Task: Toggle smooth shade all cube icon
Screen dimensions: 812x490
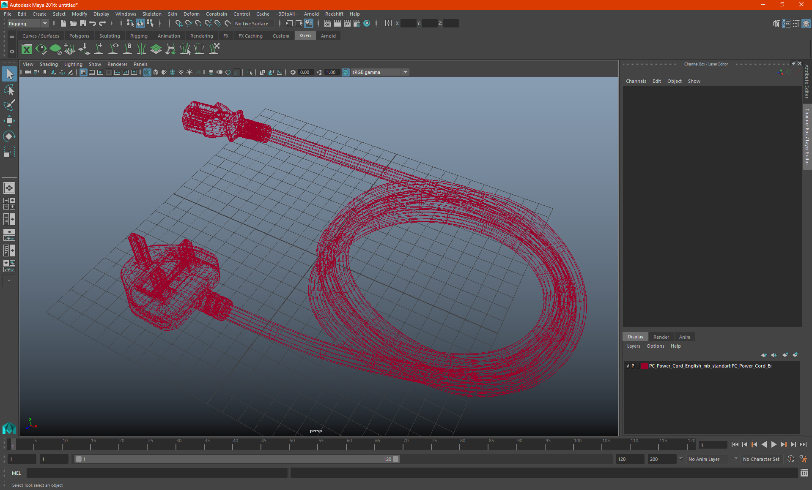Action: pos(156,72)
